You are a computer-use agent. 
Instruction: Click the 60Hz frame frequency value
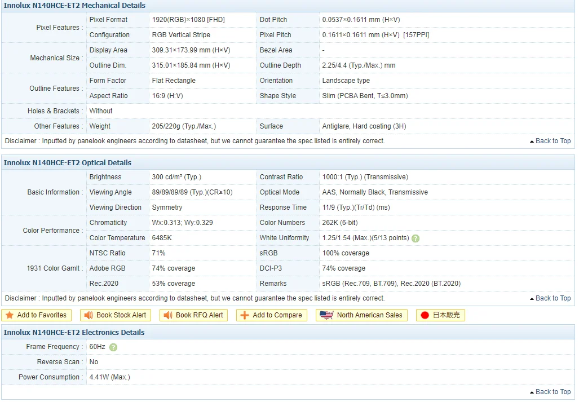97,347
